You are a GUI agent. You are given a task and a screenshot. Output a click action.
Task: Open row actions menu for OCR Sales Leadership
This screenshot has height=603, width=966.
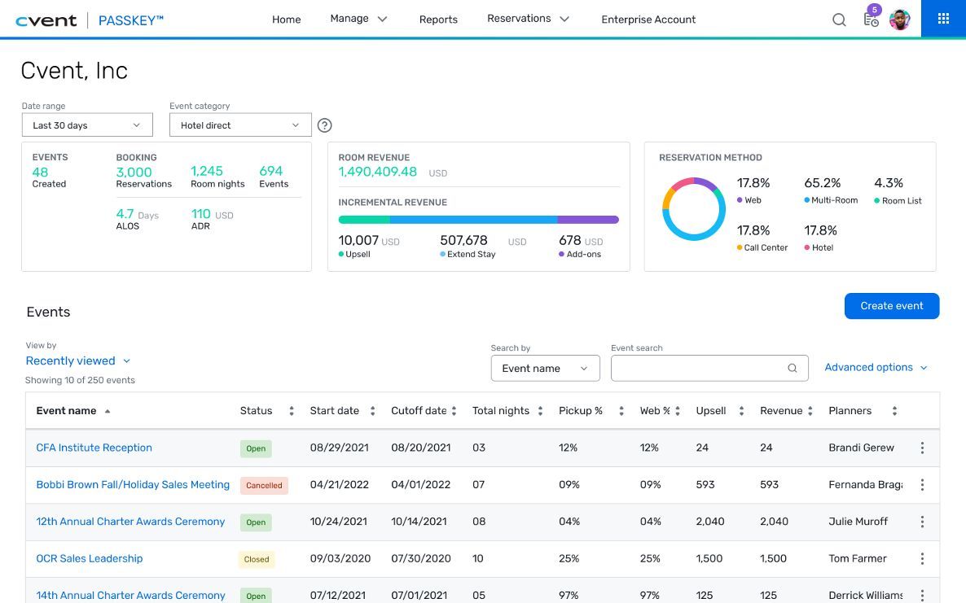point(922,558)
